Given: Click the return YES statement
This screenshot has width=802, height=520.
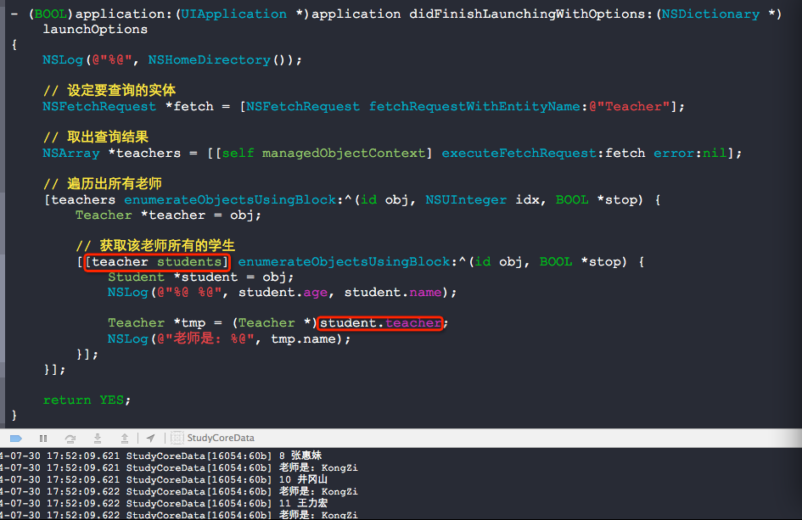Looking at the screenshot, I should [87, 400].
